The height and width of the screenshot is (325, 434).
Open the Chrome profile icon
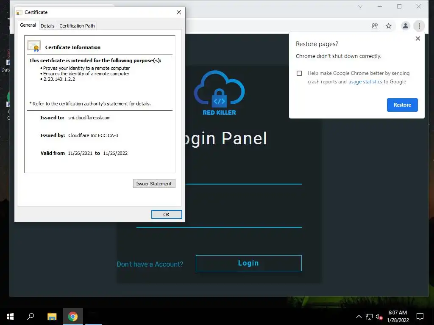[x=405, y=26]
